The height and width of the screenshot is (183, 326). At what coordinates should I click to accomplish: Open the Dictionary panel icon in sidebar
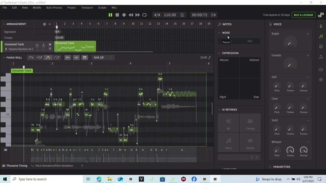(x=321, y=47)
